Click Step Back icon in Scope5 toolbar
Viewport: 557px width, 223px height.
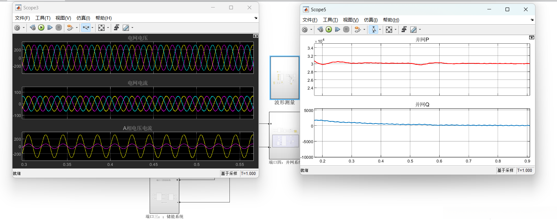[320, 30]
